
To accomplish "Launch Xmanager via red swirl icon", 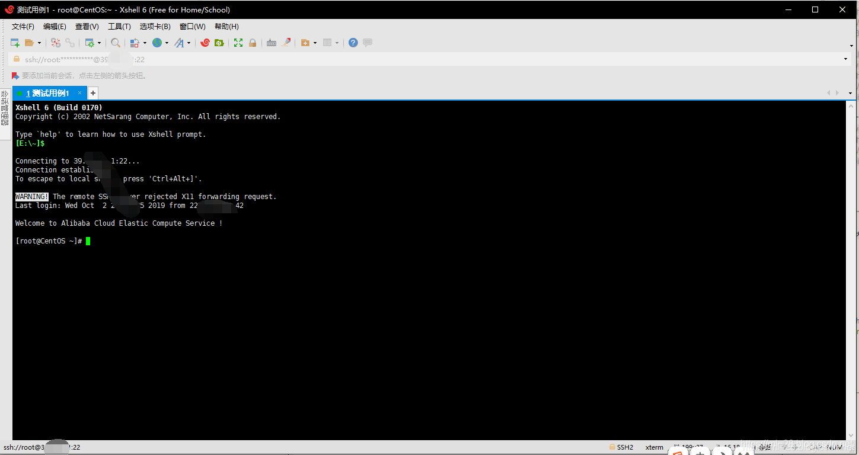I will pos(205,43).
